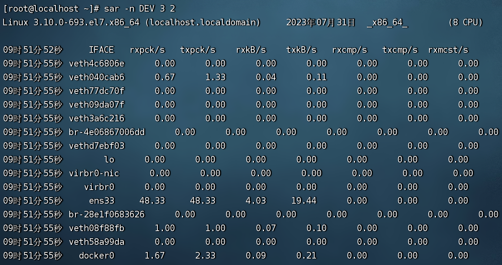Click interface name vethd7ebf03

[x=97, y=146]
